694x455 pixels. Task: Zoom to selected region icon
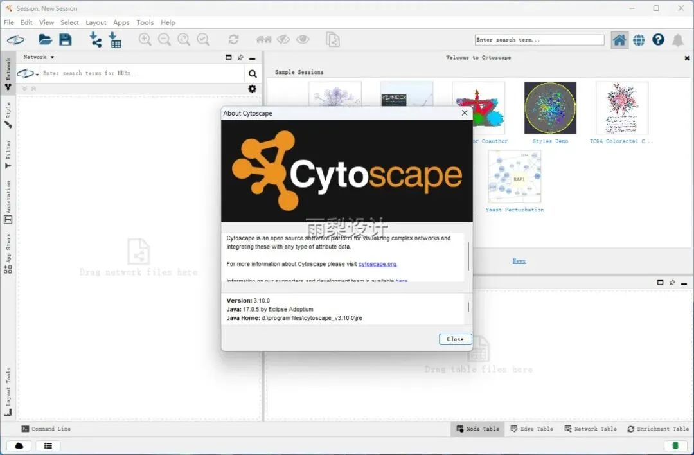[x=203, y=40]
